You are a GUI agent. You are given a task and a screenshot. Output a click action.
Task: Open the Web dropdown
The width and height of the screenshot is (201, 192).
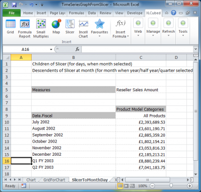(138, 28)
